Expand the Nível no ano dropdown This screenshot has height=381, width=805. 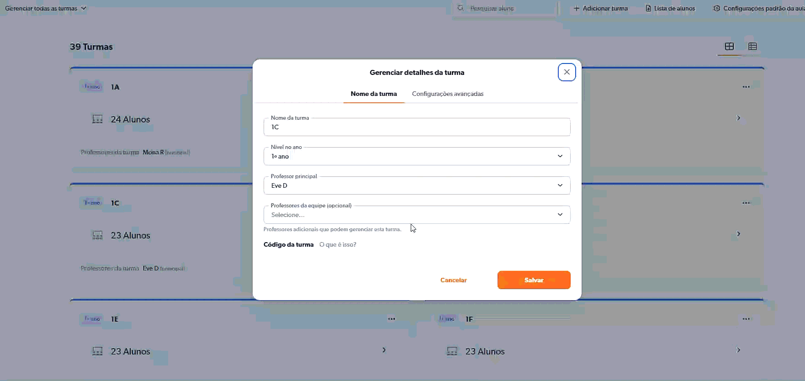[417, 156]
